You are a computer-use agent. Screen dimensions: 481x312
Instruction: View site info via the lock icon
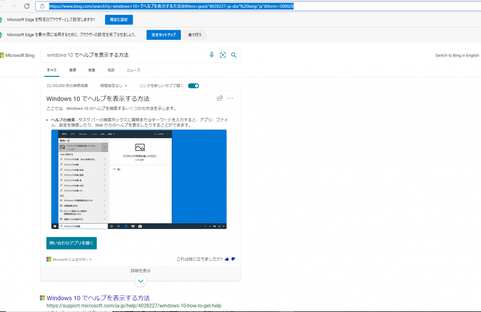tap(42, 6)
